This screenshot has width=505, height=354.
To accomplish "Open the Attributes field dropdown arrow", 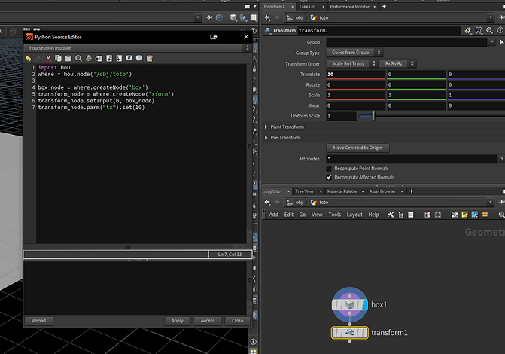I will [x=501, y=158].
